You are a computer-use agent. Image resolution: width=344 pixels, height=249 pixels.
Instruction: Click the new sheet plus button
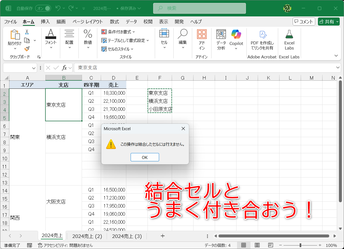coord(163,236)
